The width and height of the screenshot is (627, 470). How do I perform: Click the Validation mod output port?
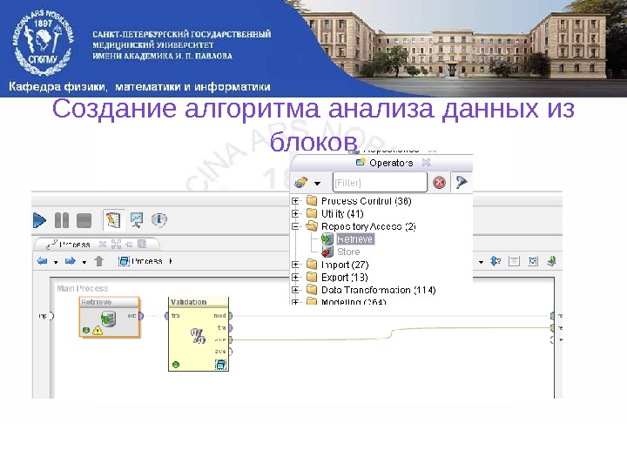231,316
